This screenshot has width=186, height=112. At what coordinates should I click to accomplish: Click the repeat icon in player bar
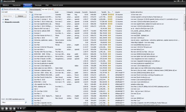click(x=24, y=108)
